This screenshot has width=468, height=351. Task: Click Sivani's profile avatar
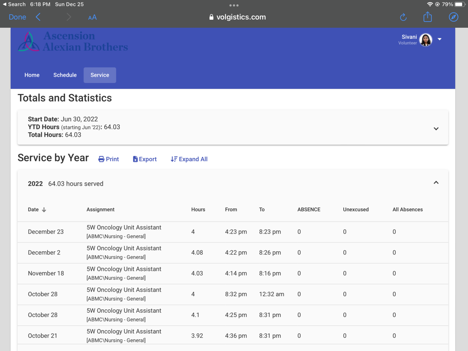tap(426, 39)
